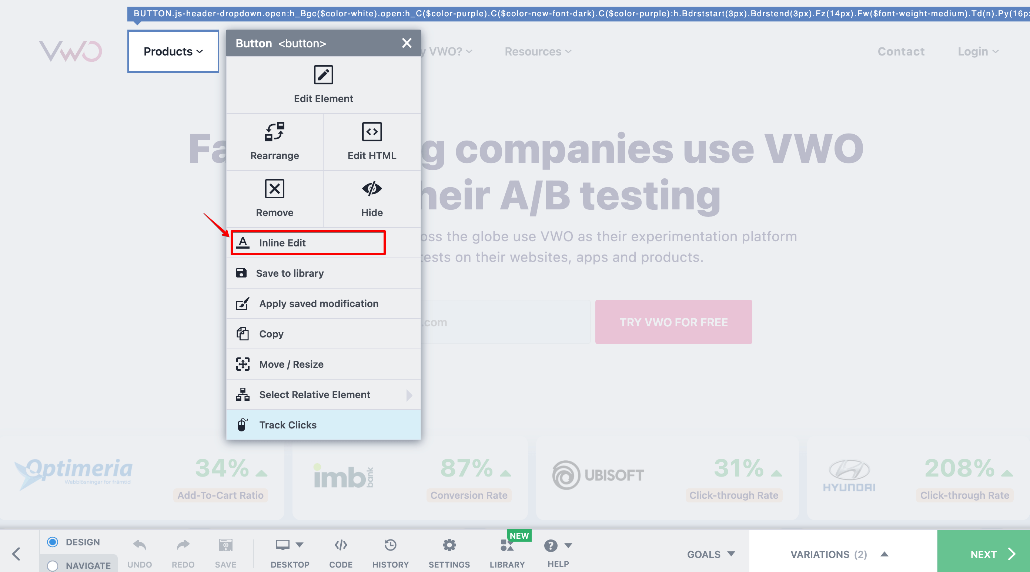The width and height of the screenshot is (1030, 572).
Task: Click the Edit Element pencil icon
Action: [323, 75]
